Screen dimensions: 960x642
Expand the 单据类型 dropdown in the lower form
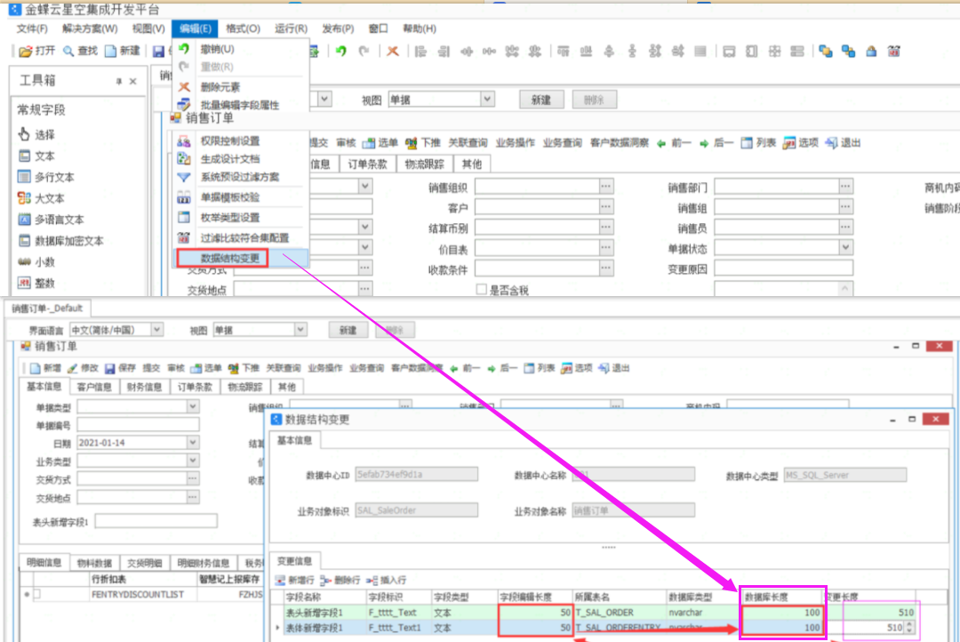pyautogui.click(x=192, y=406)
